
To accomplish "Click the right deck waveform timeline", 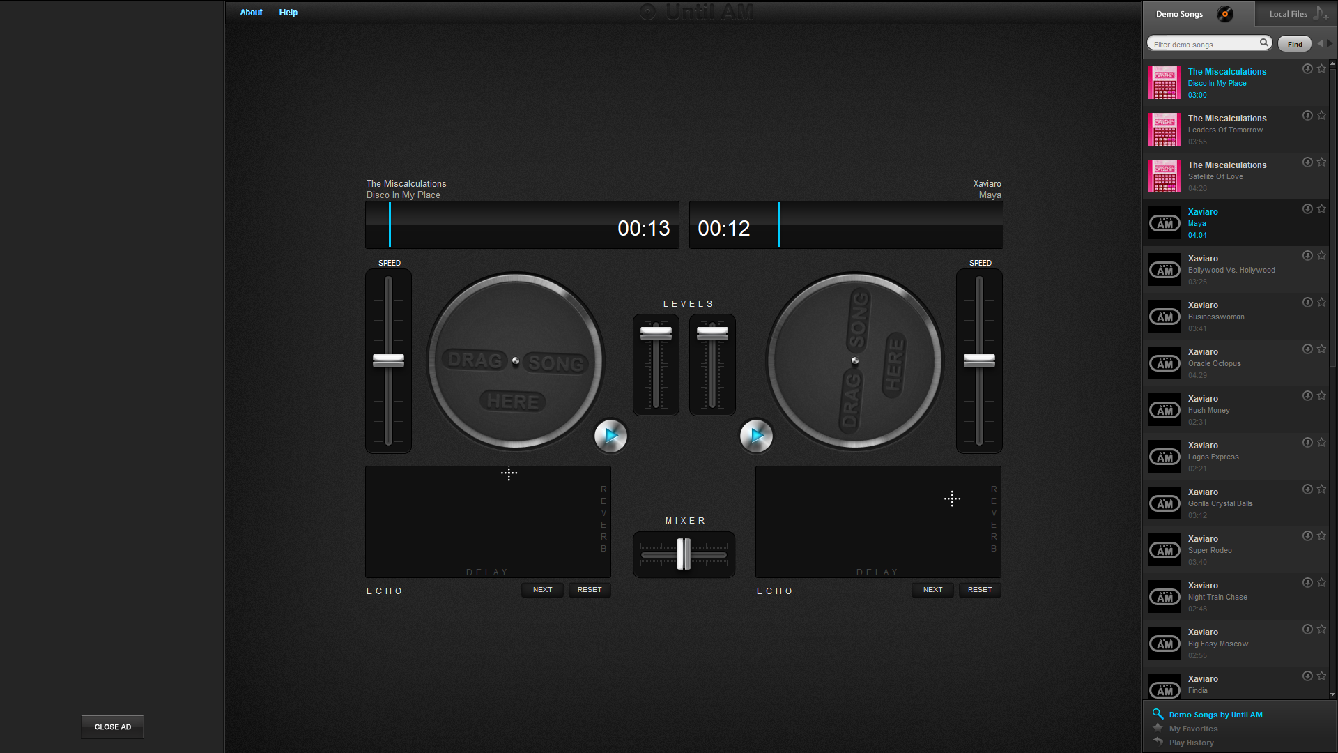I will (846, 225).
